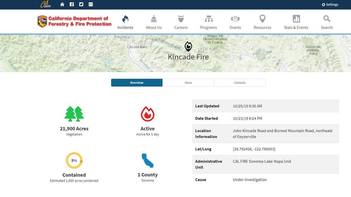
Task: Click the Under Investigation cause value
Action: (250, 180)
